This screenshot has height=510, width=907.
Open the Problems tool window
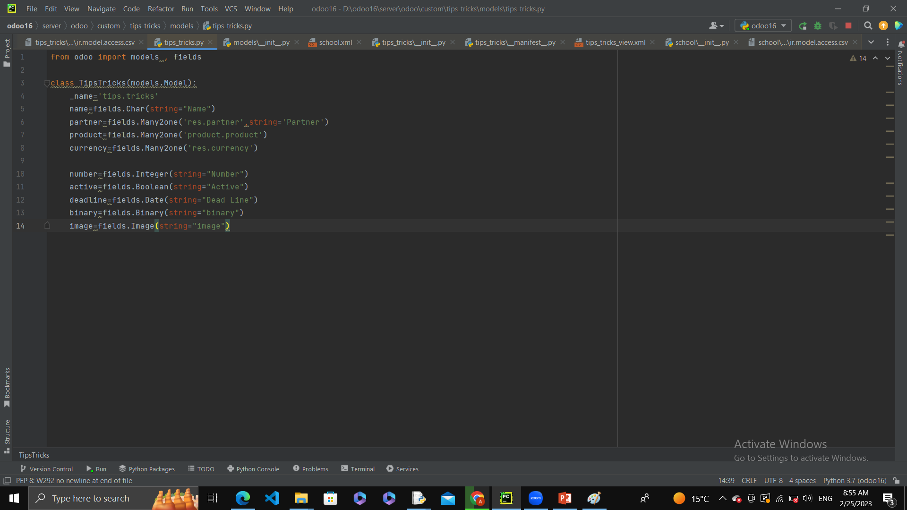310,469
